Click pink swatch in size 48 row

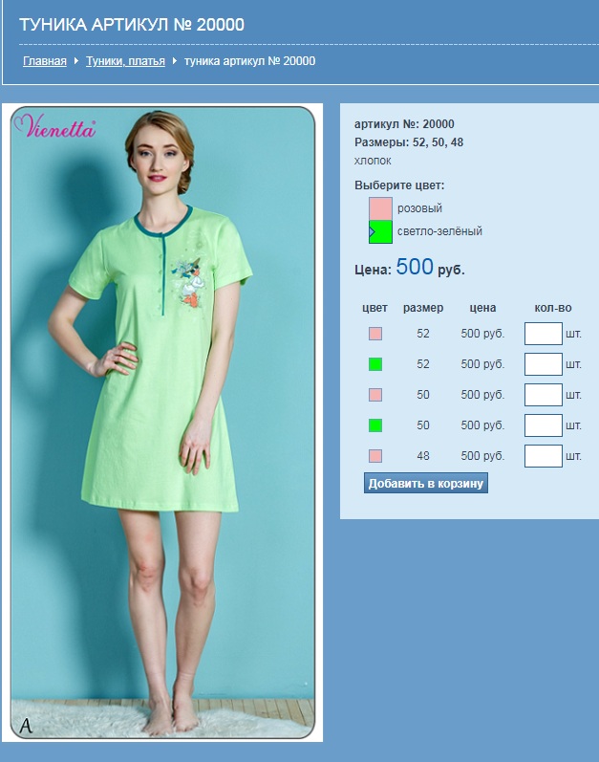point(375,456)
